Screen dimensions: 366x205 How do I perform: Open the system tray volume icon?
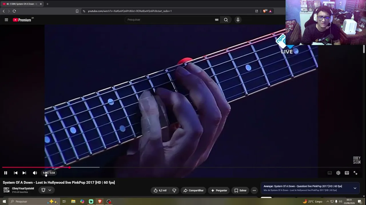click(341, 202)
